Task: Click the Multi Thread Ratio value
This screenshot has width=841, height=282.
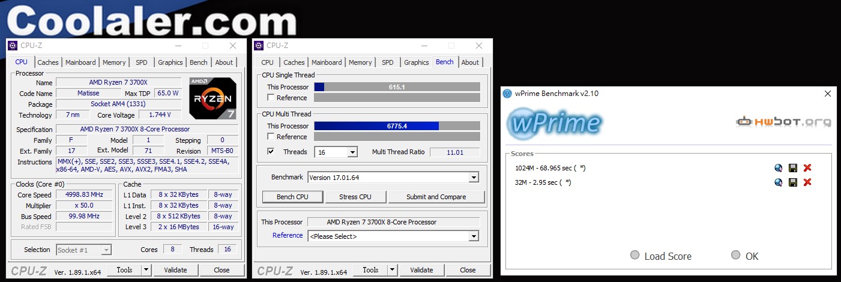Action: pyautogui.click(x=455, y=152)
